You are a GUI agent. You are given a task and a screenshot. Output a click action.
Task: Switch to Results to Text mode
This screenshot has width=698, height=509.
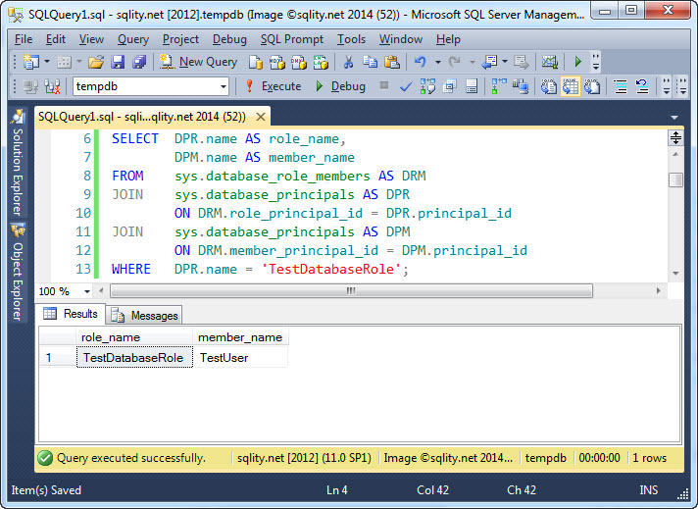(x=548, y=86)
